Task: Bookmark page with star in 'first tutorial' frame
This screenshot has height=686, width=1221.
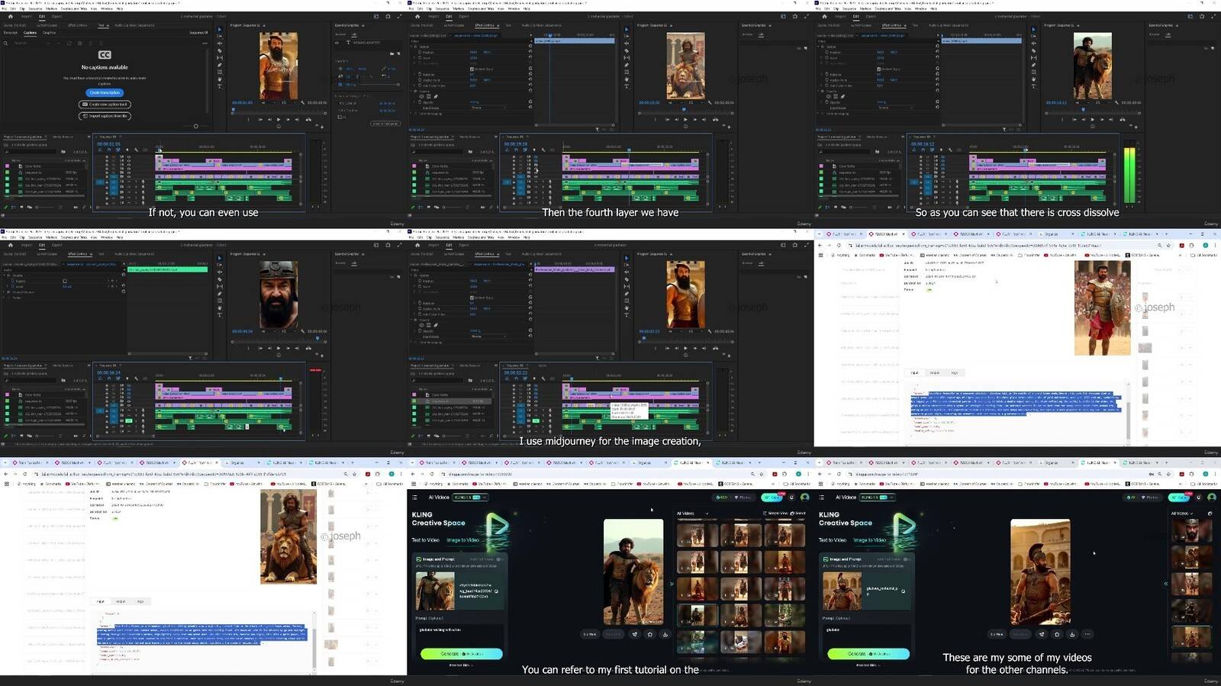Action: coord(762,474)
